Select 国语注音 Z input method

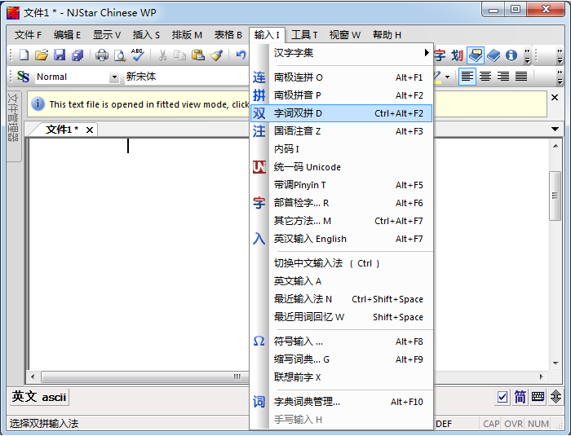pyautogui.click(x=341, y=131)
